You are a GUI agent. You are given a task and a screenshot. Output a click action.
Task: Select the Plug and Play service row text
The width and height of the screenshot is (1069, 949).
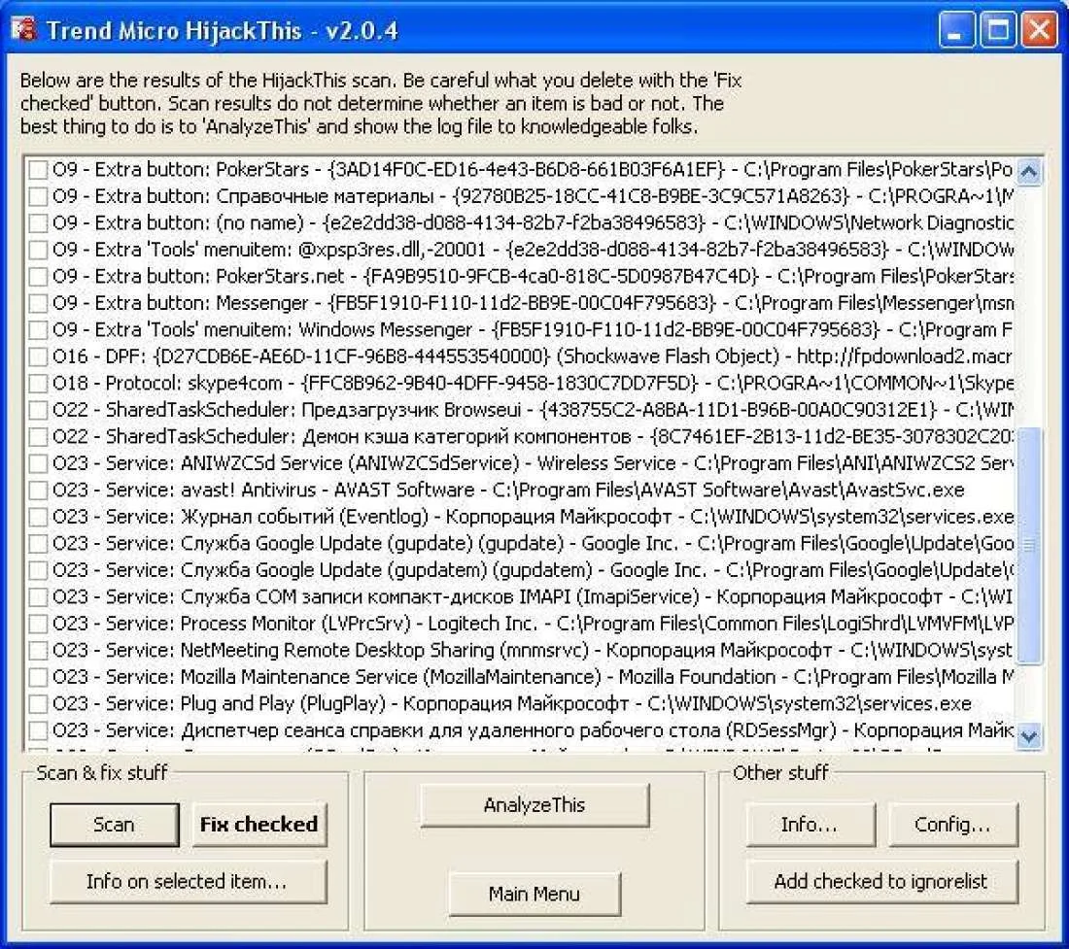[x=512, y=704]
